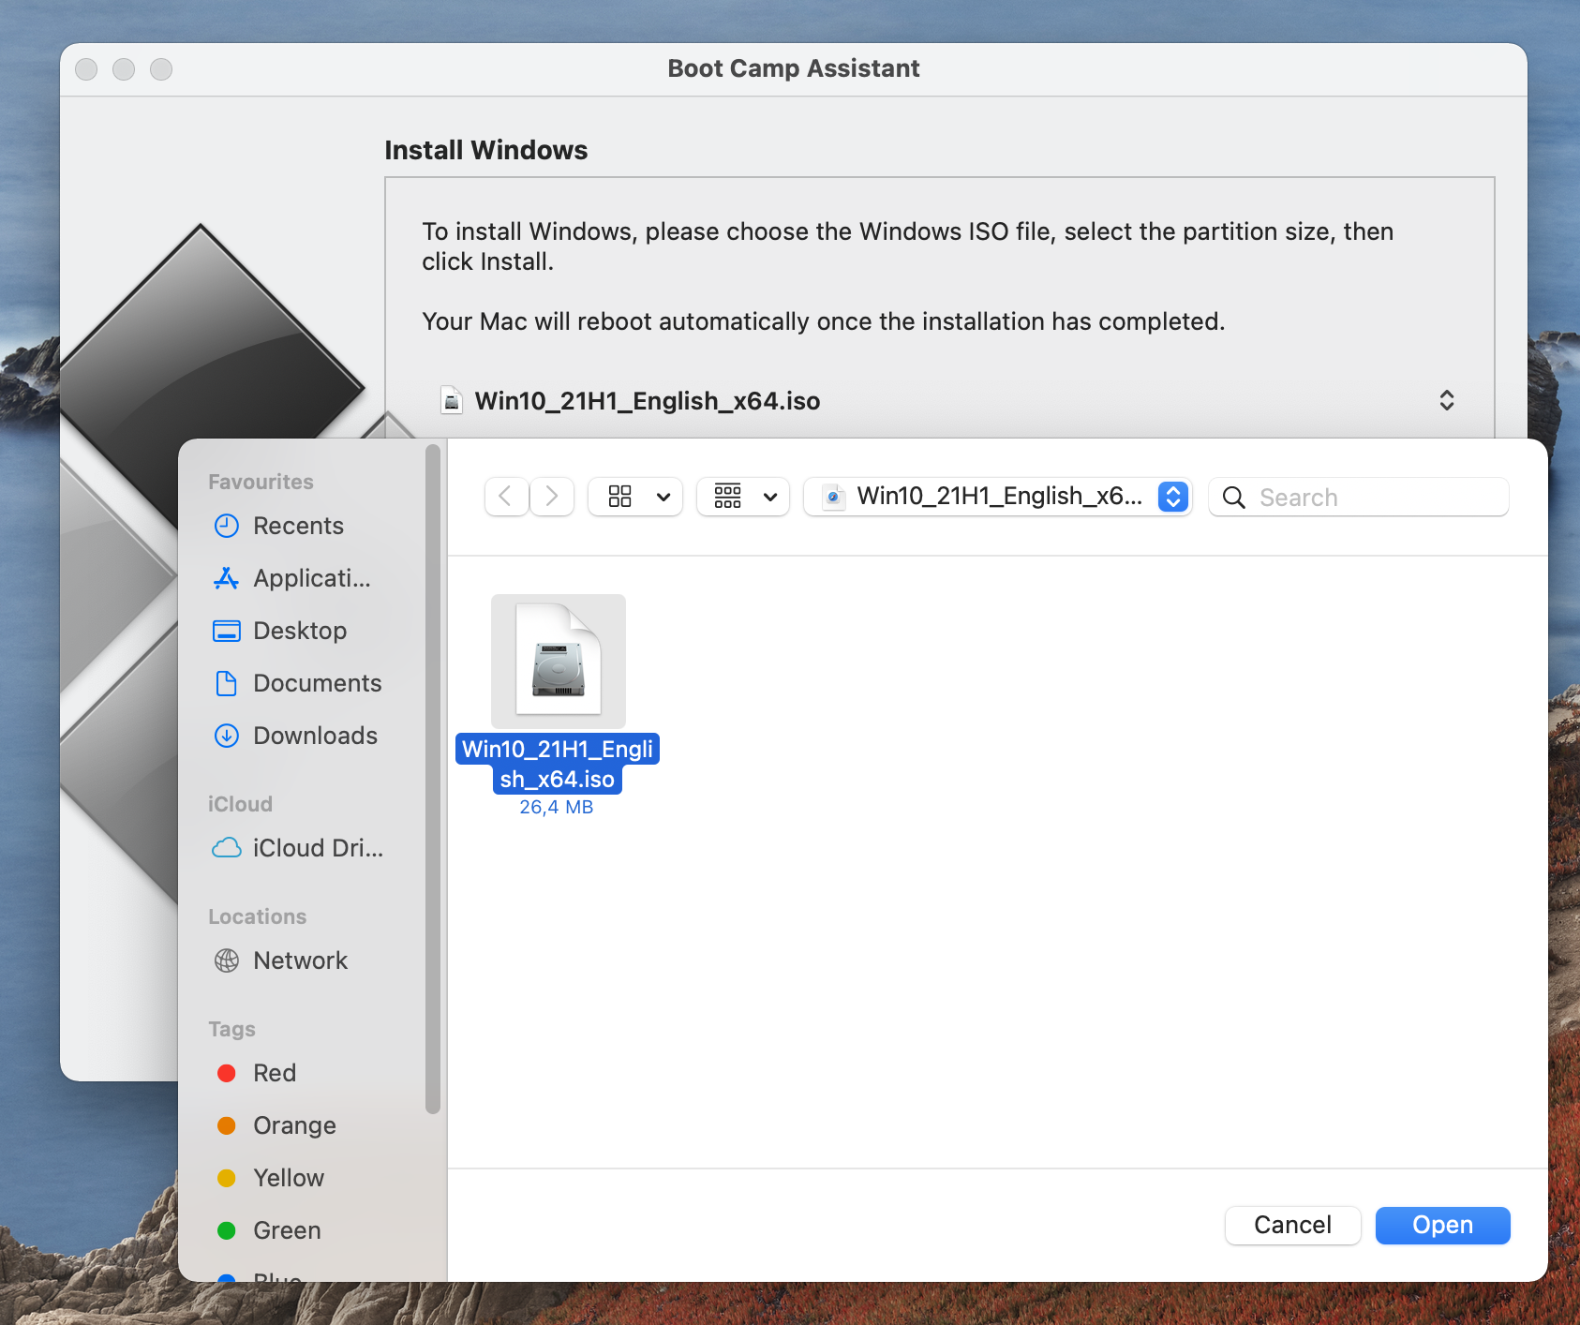Click the yellow tag color dot
This screenshot has height=1325, width=1580.
click(x=227, y=1178)
